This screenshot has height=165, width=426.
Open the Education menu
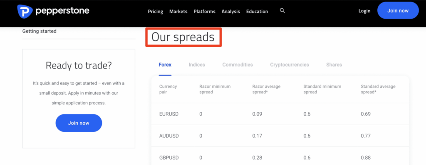click(257, 11)
